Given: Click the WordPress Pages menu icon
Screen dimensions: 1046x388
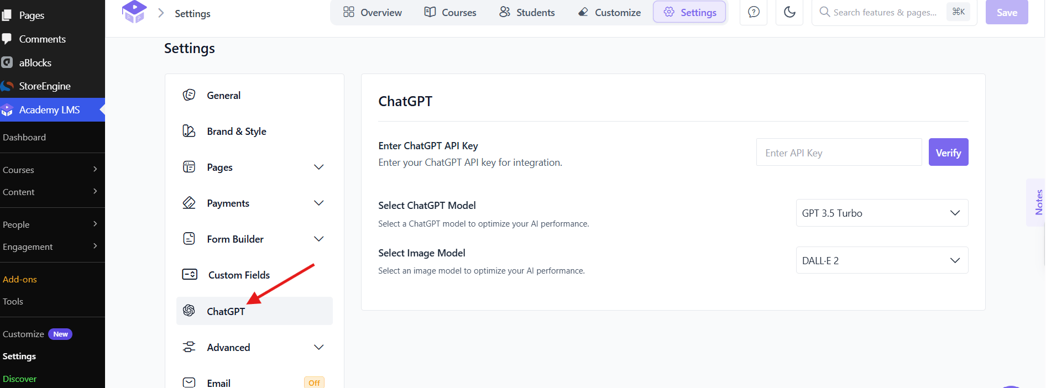Looking at the screenshot, I should (7, 15).
